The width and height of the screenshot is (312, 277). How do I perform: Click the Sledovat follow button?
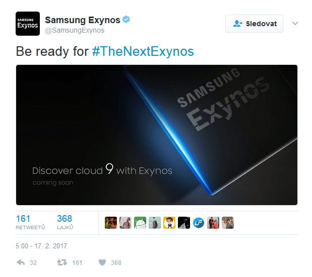tap(254, 24)
